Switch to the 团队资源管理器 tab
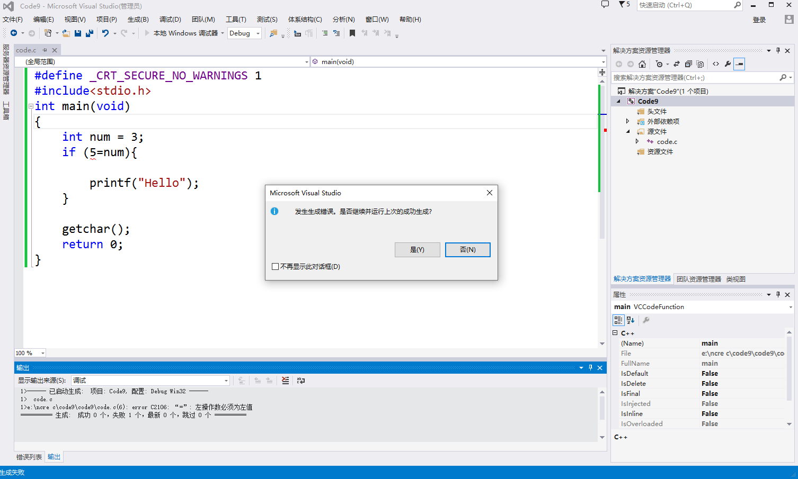The image size is (798, 479). click(699, 279)
